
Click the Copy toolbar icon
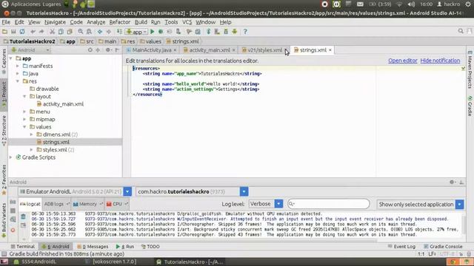[61, 31]
